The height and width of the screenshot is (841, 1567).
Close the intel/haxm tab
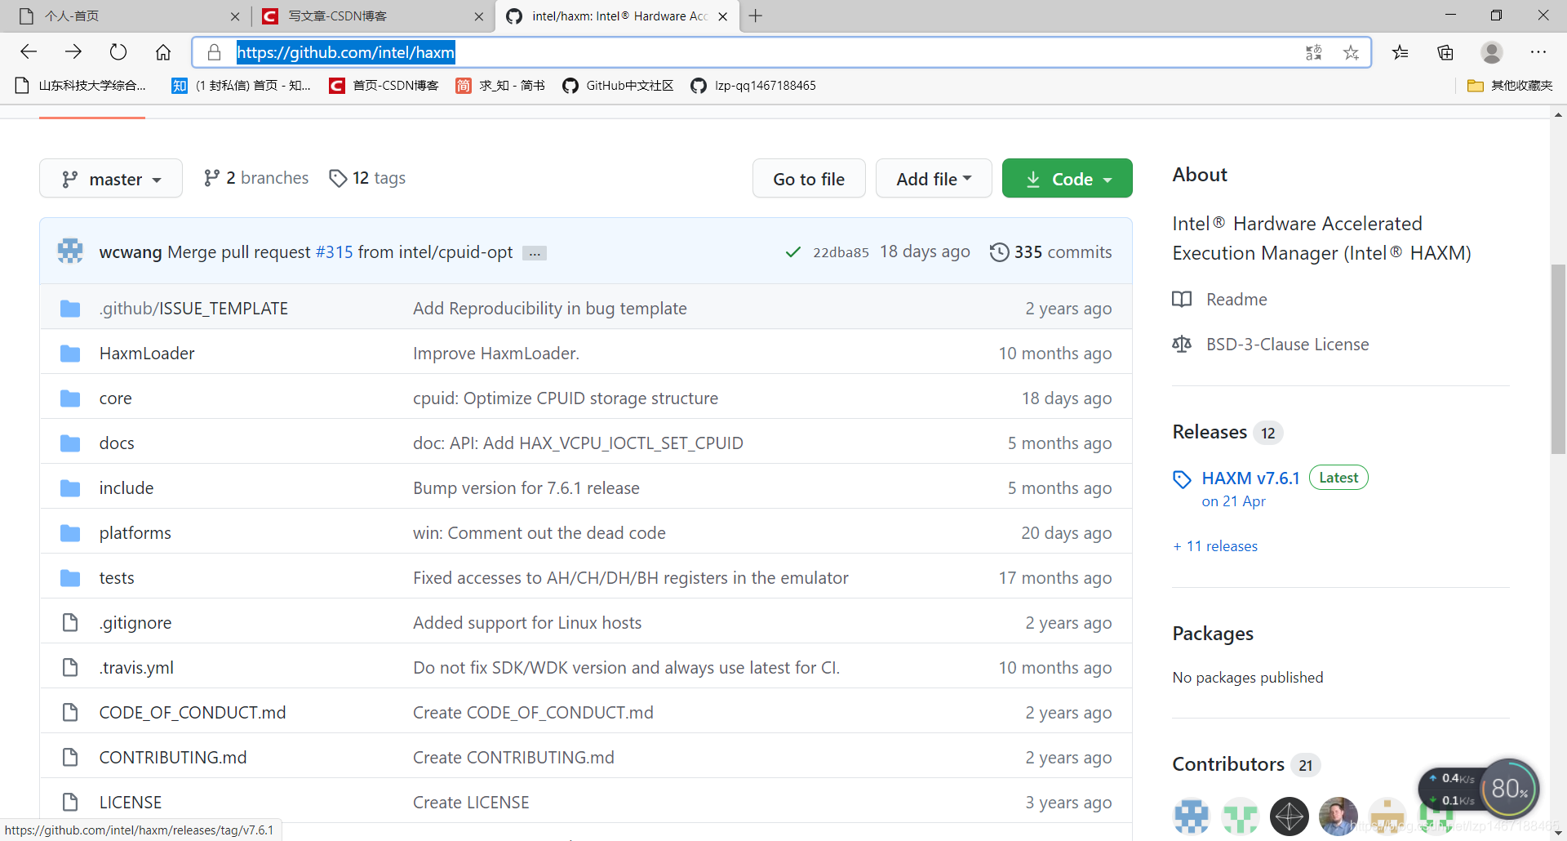722,16
